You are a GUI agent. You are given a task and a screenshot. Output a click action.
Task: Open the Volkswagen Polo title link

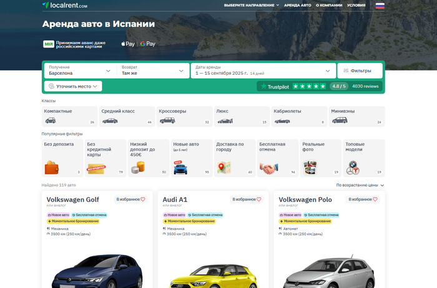pyautogui.click(x=305, y=199)
